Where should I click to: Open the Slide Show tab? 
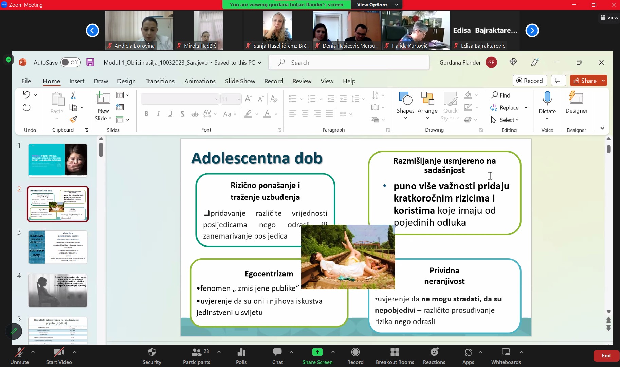point(240,81)
